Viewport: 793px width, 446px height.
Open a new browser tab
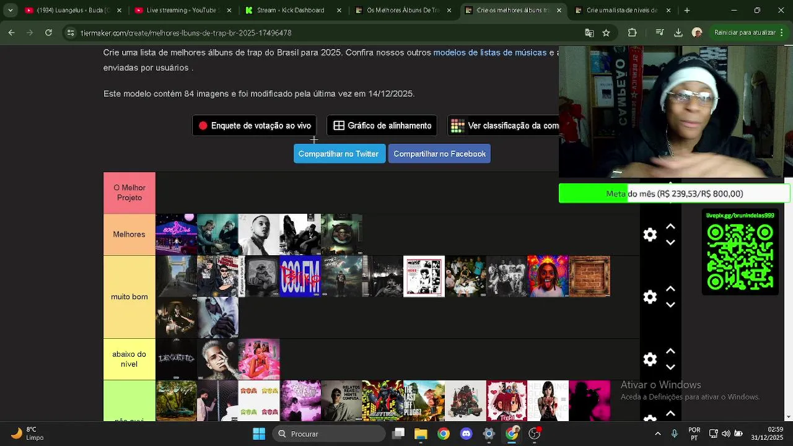tap(687, 11)
